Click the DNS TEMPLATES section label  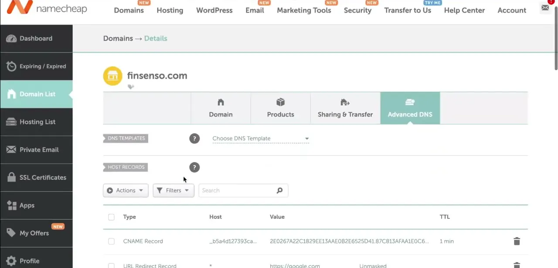[x=126, y=138]
